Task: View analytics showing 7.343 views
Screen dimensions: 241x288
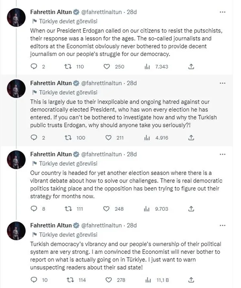Action: (x=147, y=66)
